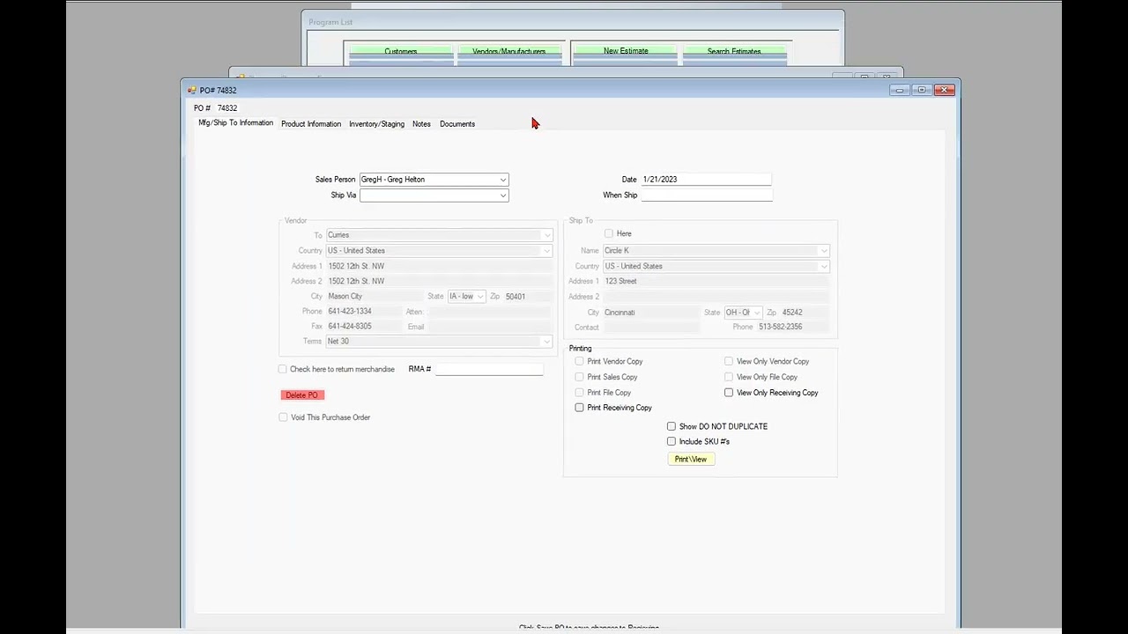Open the Vendor Country dropdown
1128x634 pixels.
pyautogui.click(x=546, y=251)
